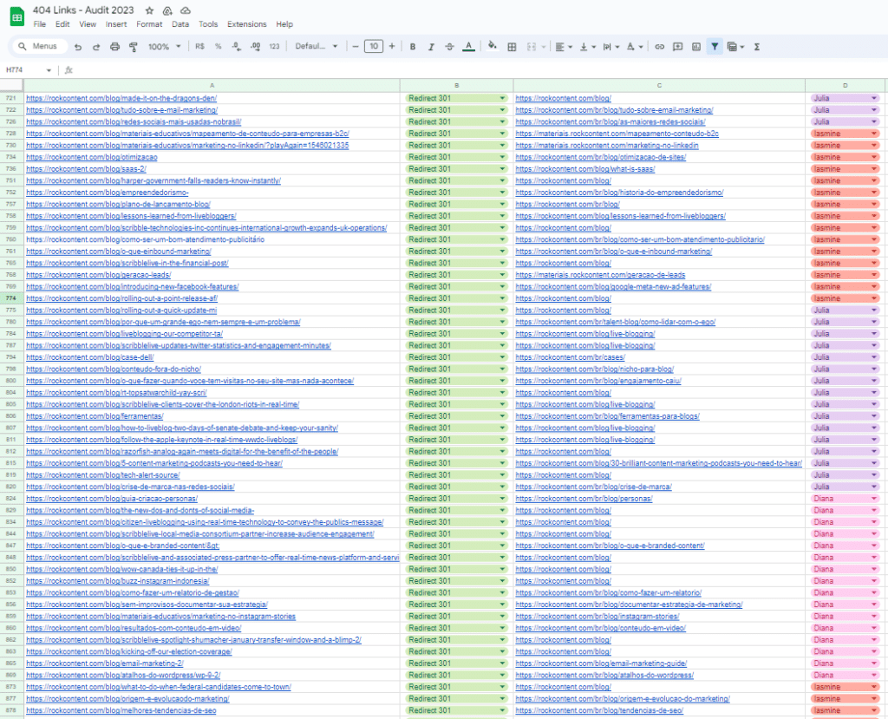Open Julia dropdown in row 722
This screenshot has width=888, height=719.
point(874,110)
